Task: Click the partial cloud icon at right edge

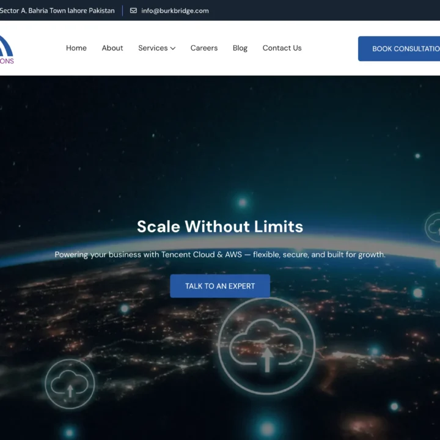Action: [433, 228]
